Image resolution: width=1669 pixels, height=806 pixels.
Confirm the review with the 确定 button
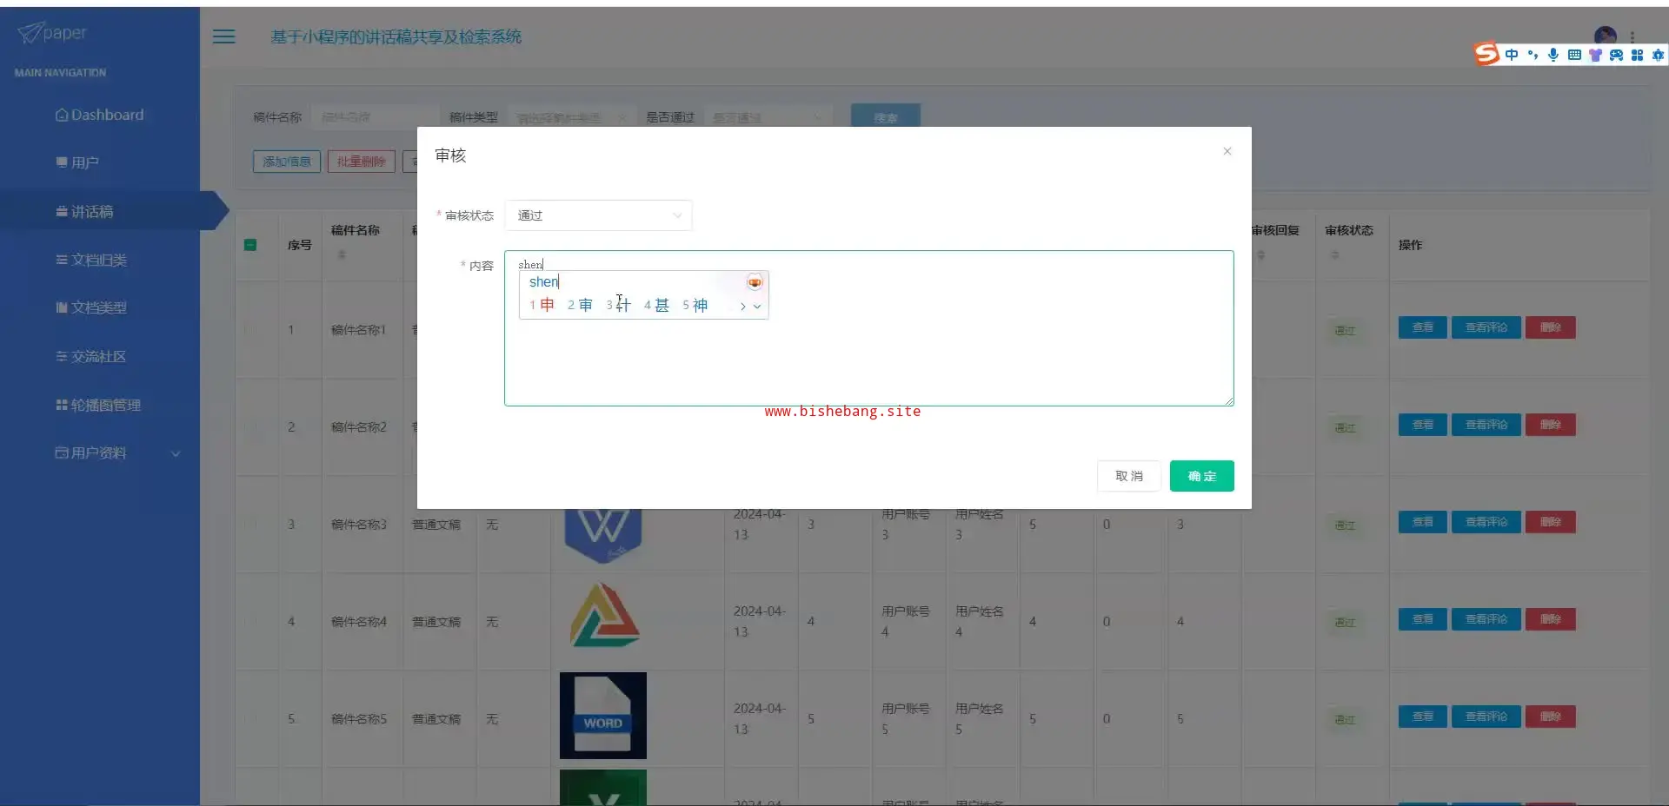point(1202,476)
